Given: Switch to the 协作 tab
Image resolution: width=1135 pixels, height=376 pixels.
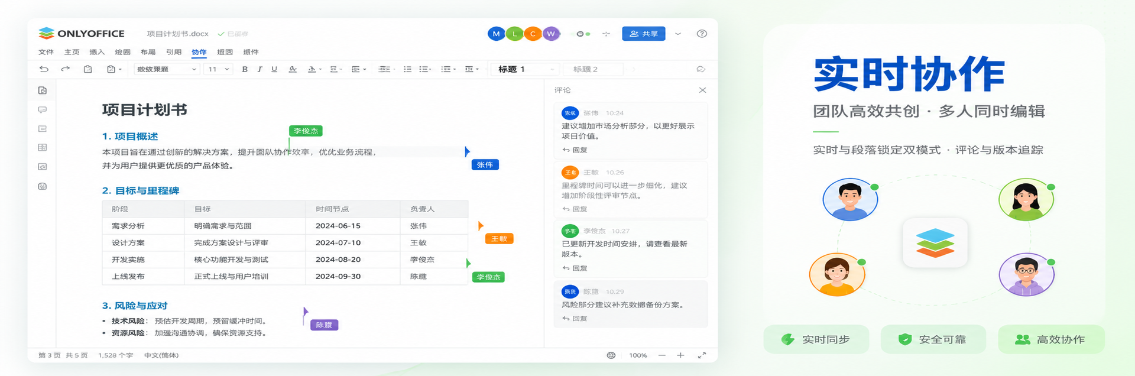Looking at the screenshot, I should [199, 52].
